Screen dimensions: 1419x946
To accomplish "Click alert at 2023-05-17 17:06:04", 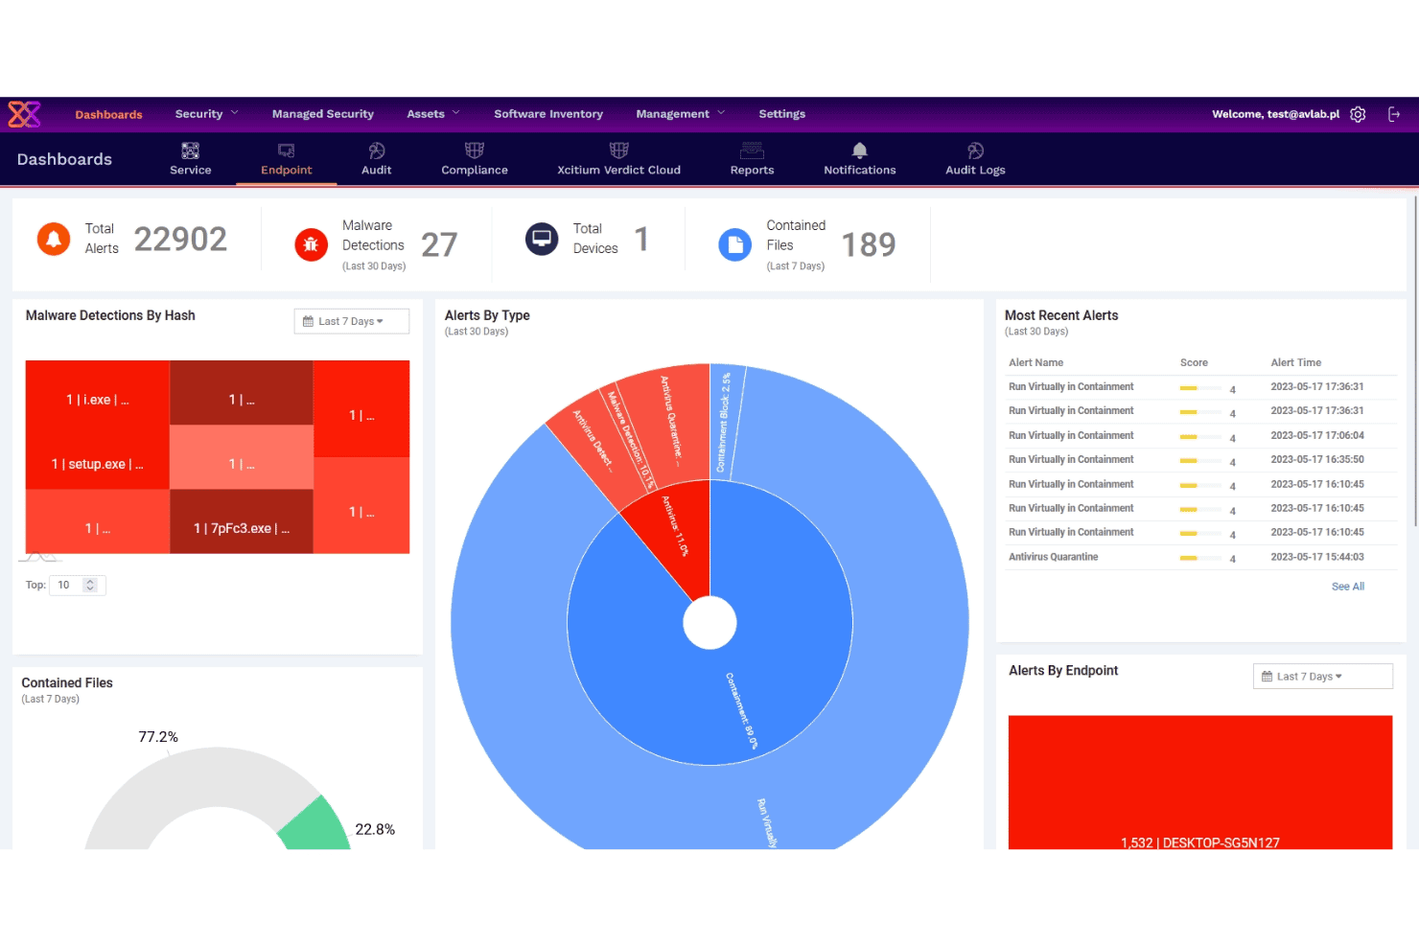I will click(1200, 435).
